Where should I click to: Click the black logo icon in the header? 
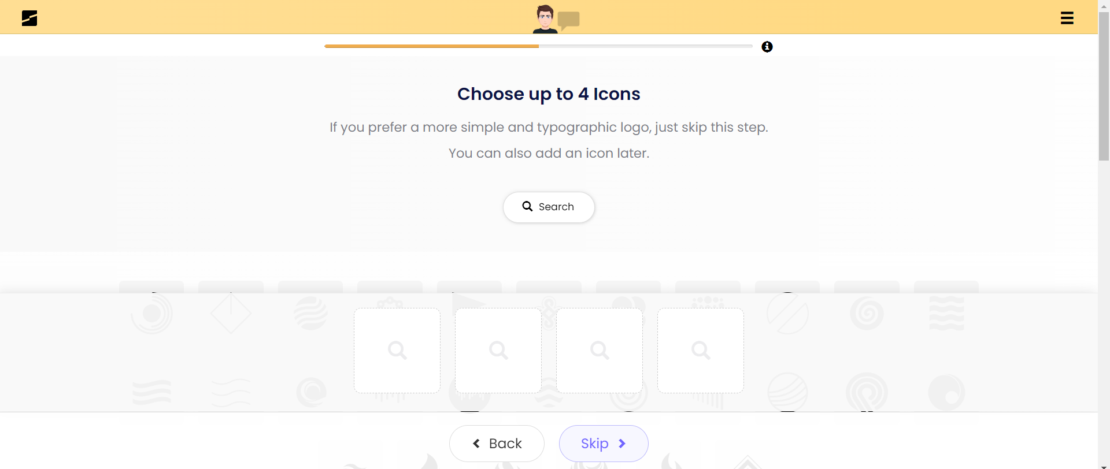[x=29, y=18]
